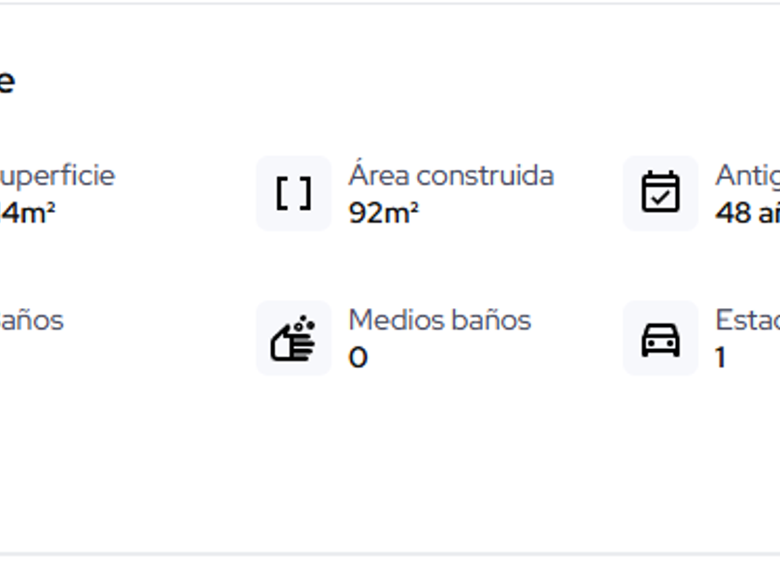Click the cut-off Antigüedad label
Viewport: 780px width, 585px height.
(x=747, y=175)
